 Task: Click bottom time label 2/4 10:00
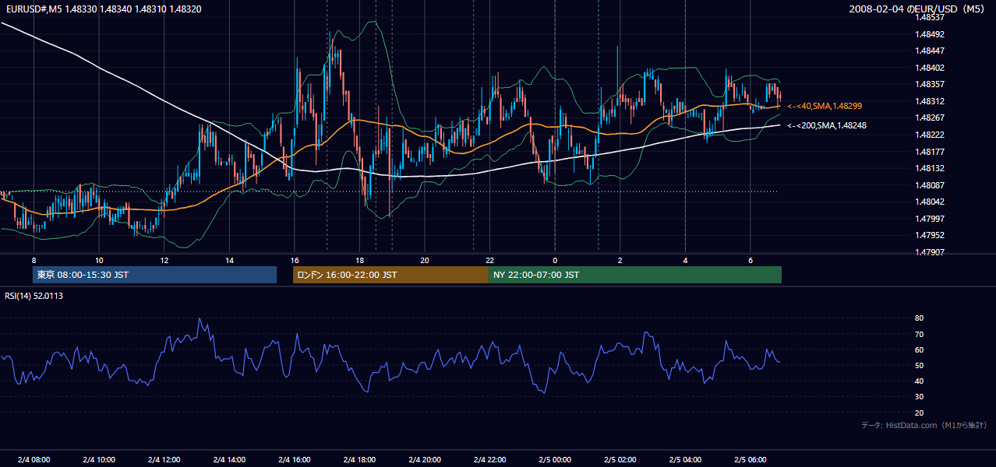point(99,460)
